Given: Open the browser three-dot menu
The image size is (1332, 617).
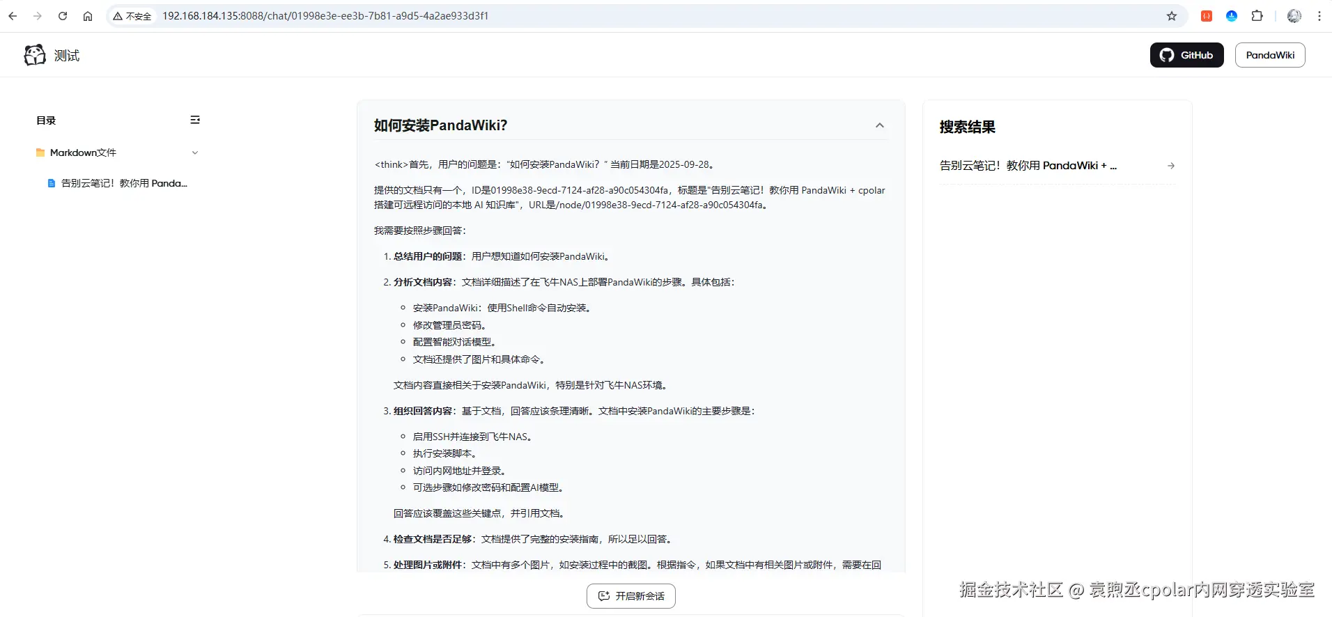Looking at the screenshot, I should 1319,16.
